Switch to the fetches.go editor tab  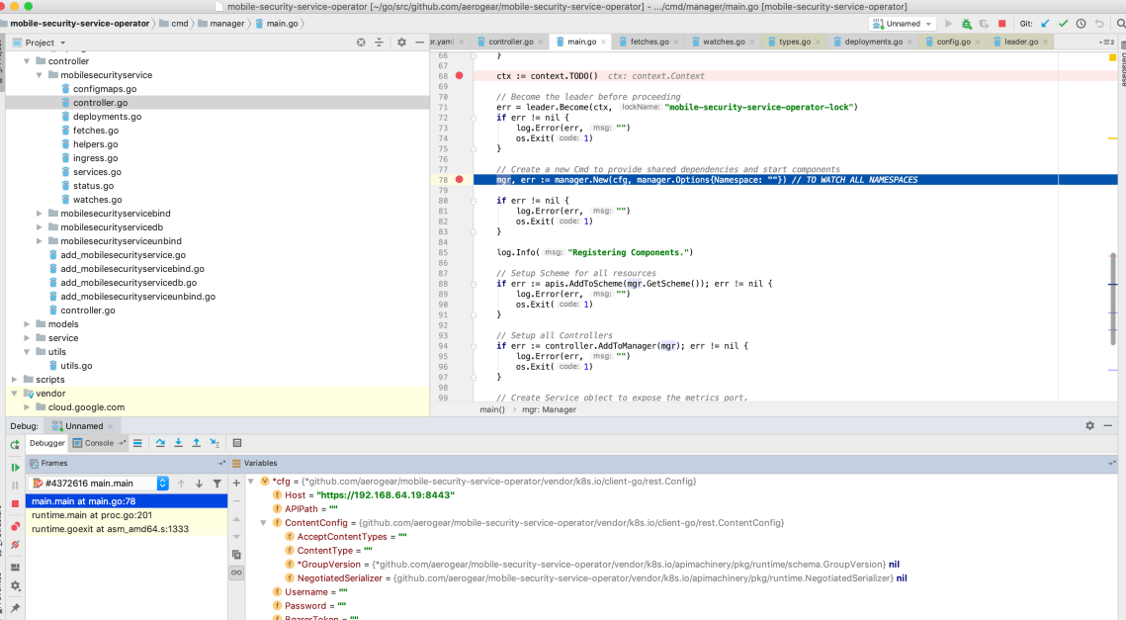click(650, 43)
